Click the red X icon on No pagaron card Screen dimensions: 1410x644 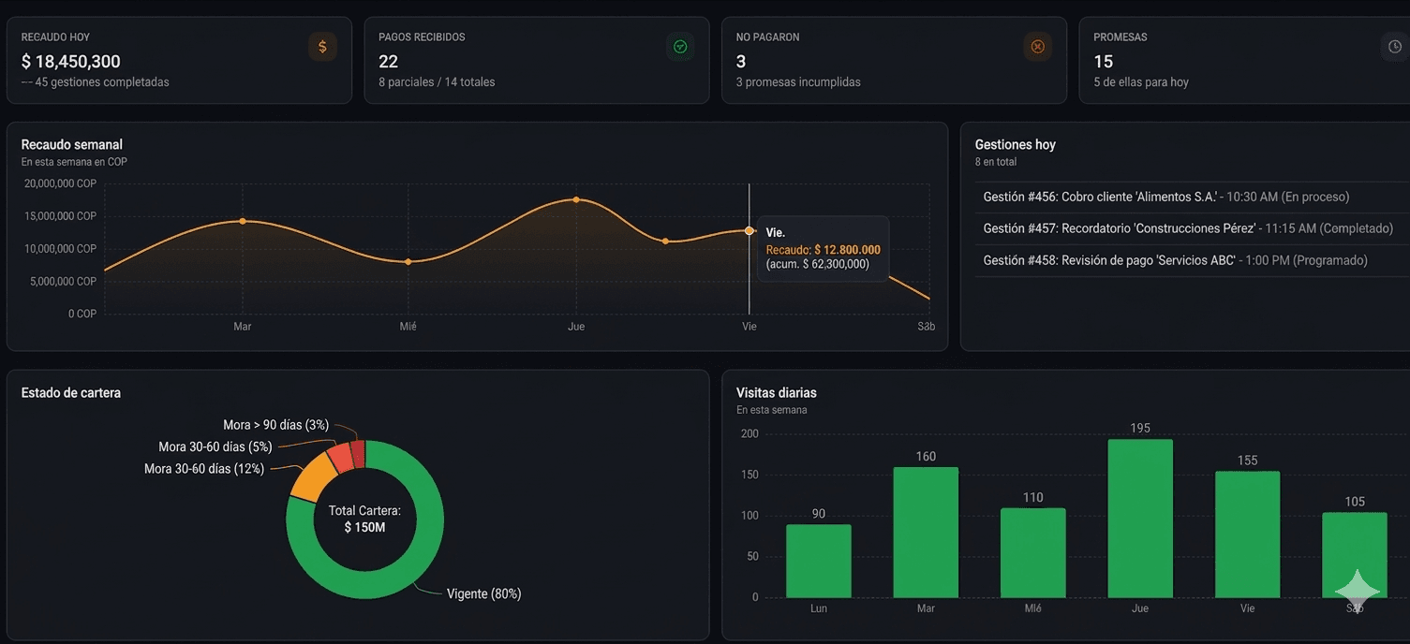(1037, 46)
